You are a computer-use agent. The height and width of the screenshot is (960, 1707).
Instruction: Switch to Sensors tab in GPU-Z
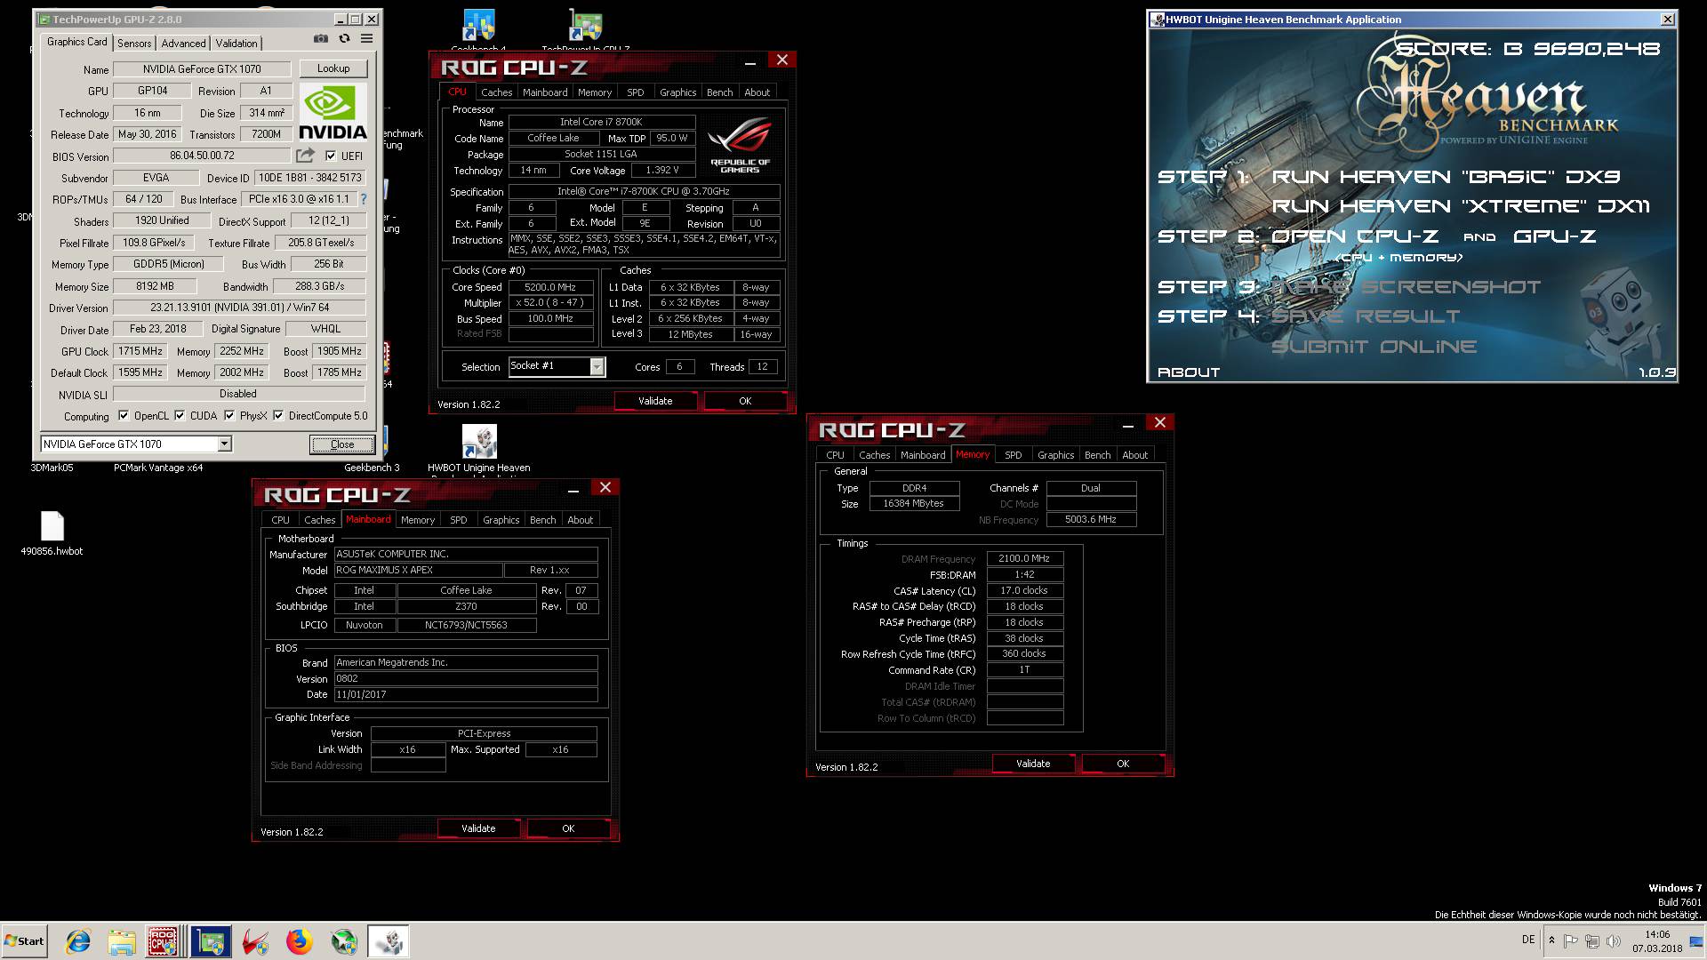point(134,43)
